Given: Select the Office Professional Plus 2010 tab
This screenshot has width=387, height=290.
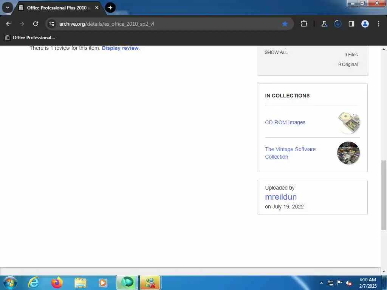Looking at the screenshot, I should [57, 8].
